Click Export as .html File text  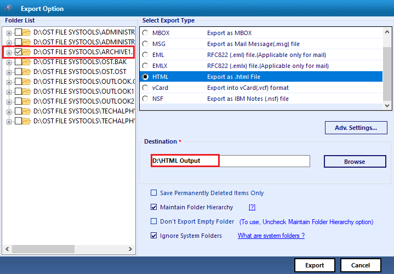click(233, 77)
